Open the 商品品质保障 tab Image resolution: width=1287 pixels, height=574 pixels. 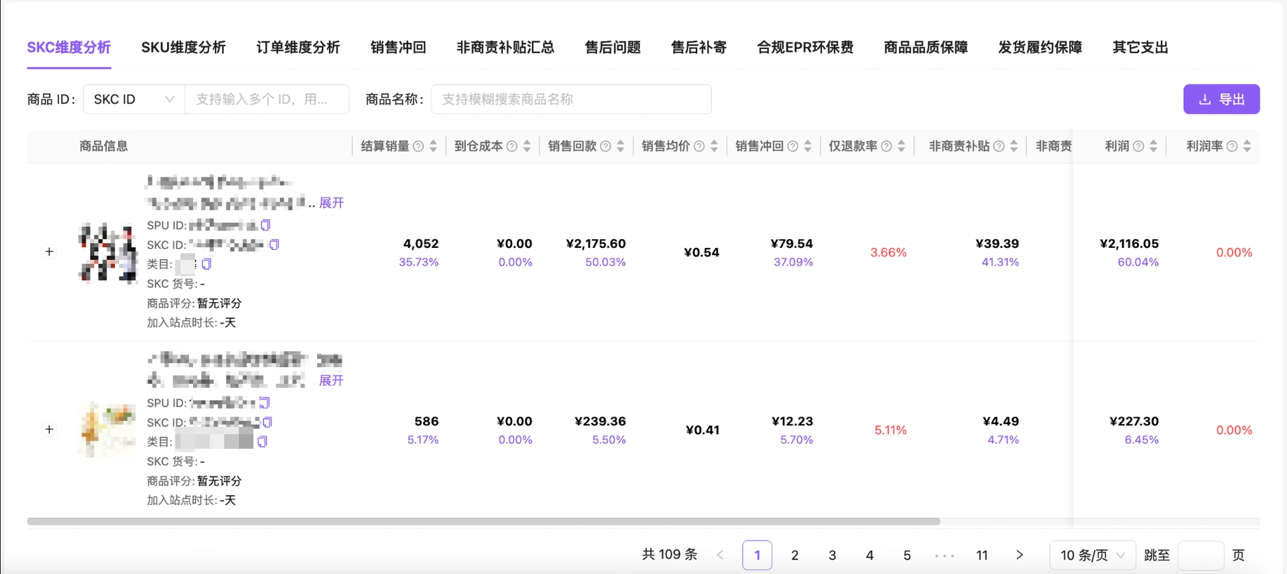pos(926,48)
